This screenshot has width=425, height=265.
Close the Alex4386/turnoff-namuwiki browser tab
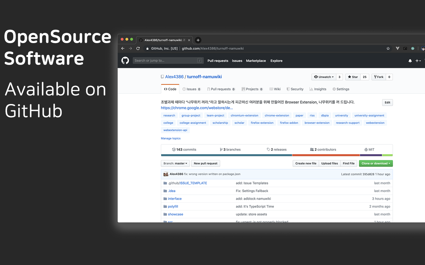(x=189, y=40)
